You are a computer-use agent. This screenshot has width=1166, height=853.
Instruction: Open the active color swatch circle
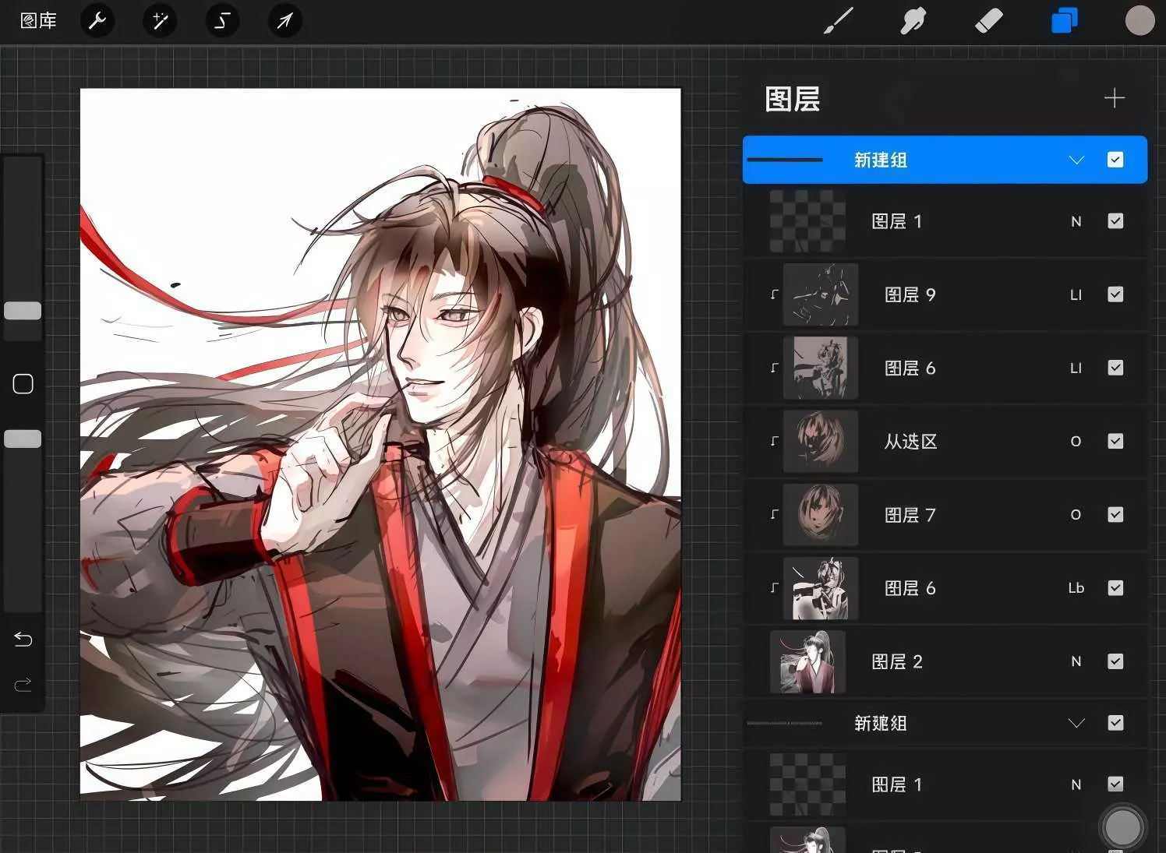[x=1139, y=21]
